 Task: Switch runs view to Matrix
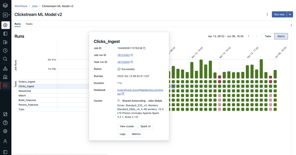point(281,36)
